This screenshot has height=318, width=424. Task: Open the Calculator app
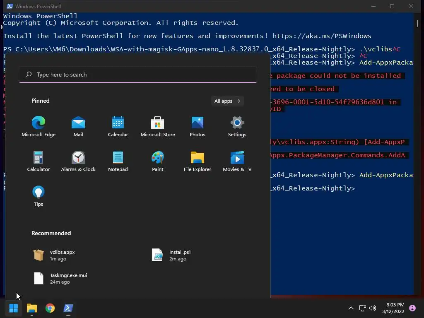pyautogui.click(x=39, y=161)
